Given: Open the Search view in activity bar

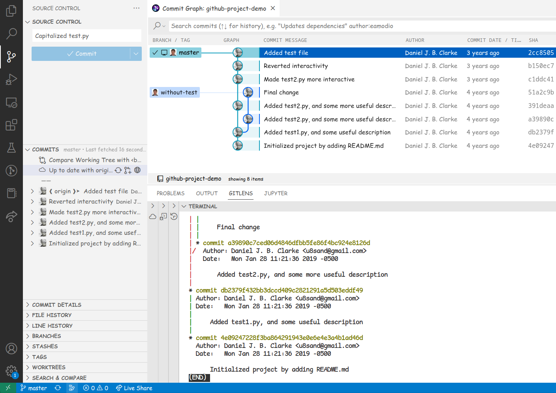Looking at the screenshot, I should [11, 34].
